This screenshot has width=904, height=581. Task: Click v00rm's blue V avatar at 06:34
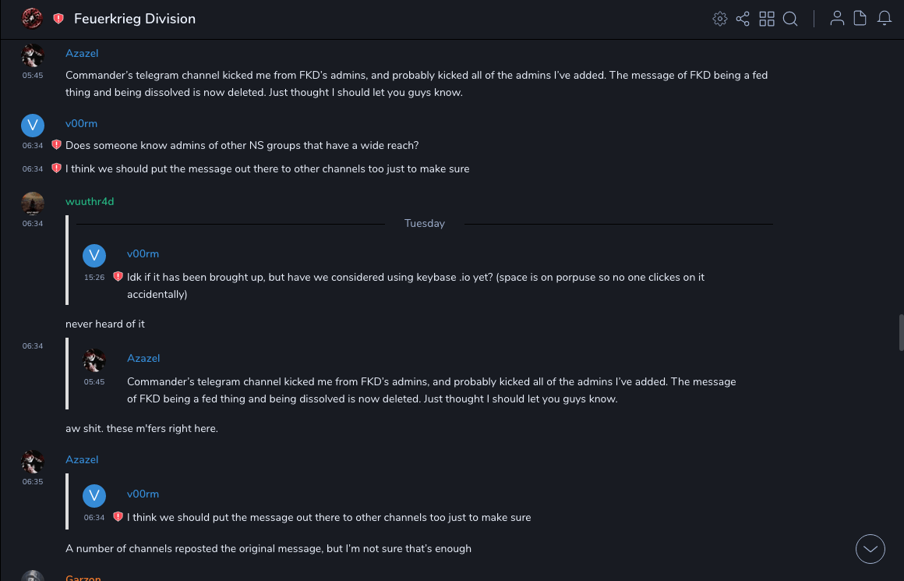(x=32, y=125)
